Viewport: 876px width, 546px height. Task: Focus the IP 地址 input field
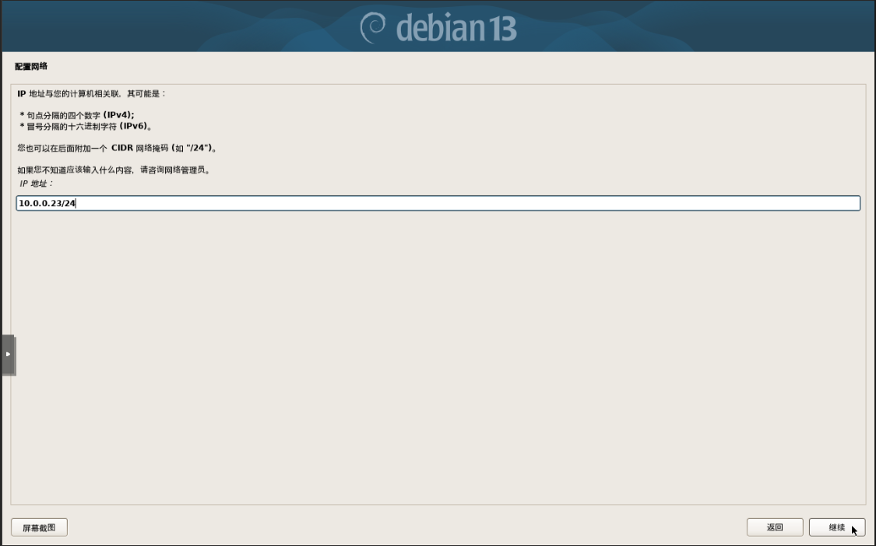tap(438, 203)
